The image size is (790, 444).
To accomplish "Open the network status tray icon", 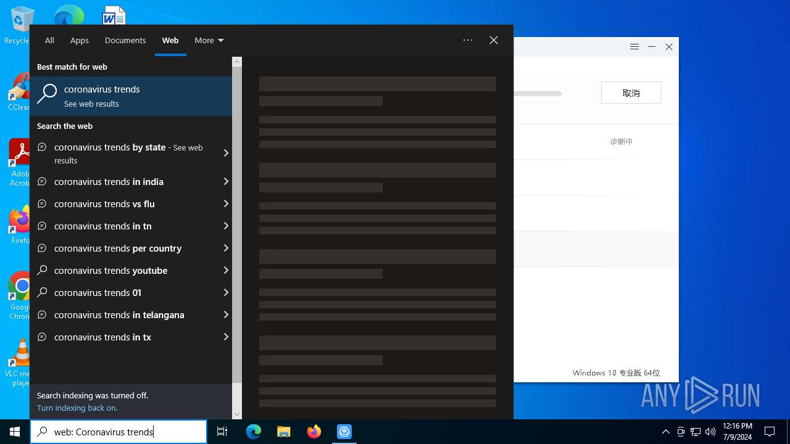I will click(696, 432).
